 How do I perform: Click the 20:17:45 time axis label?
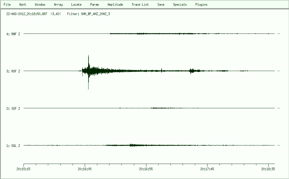(207, 169)
